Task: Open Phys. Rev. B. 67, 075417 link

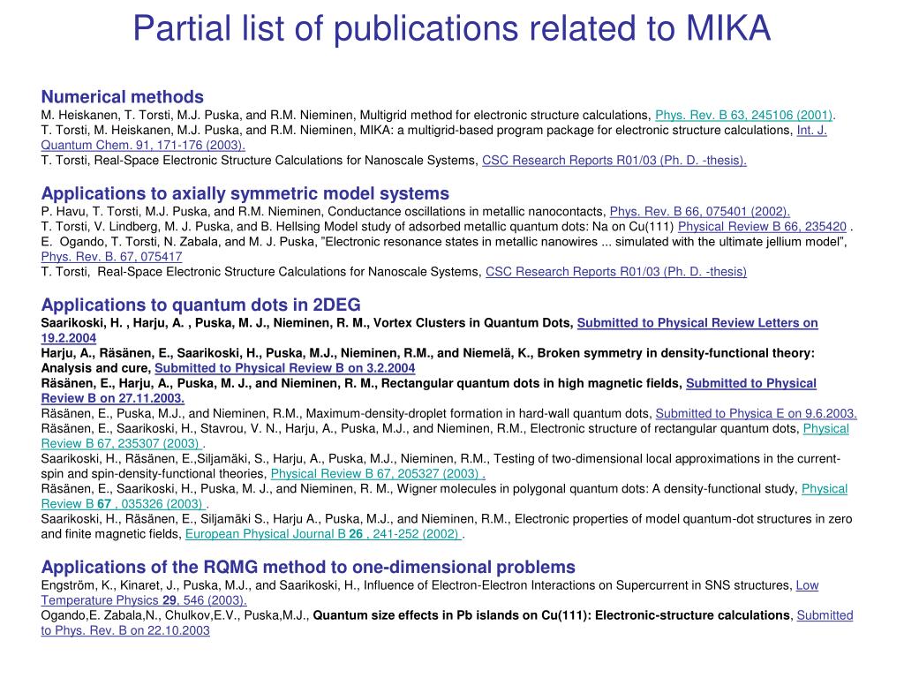Action: [x=111, y=257]
